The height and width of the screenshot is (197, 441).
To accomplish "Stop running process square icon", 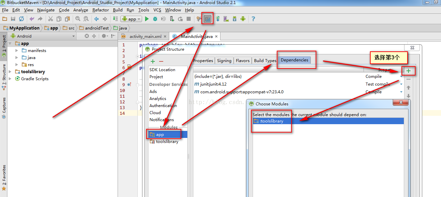I will tap(189, 19).
